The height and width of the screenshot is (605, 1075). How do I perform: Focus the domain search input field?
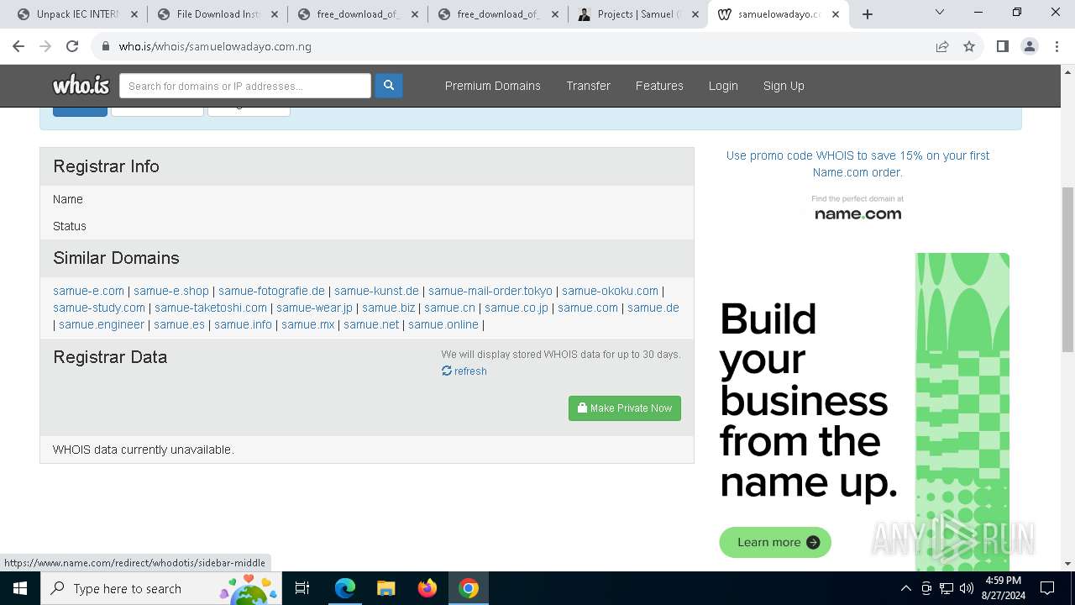245,86
